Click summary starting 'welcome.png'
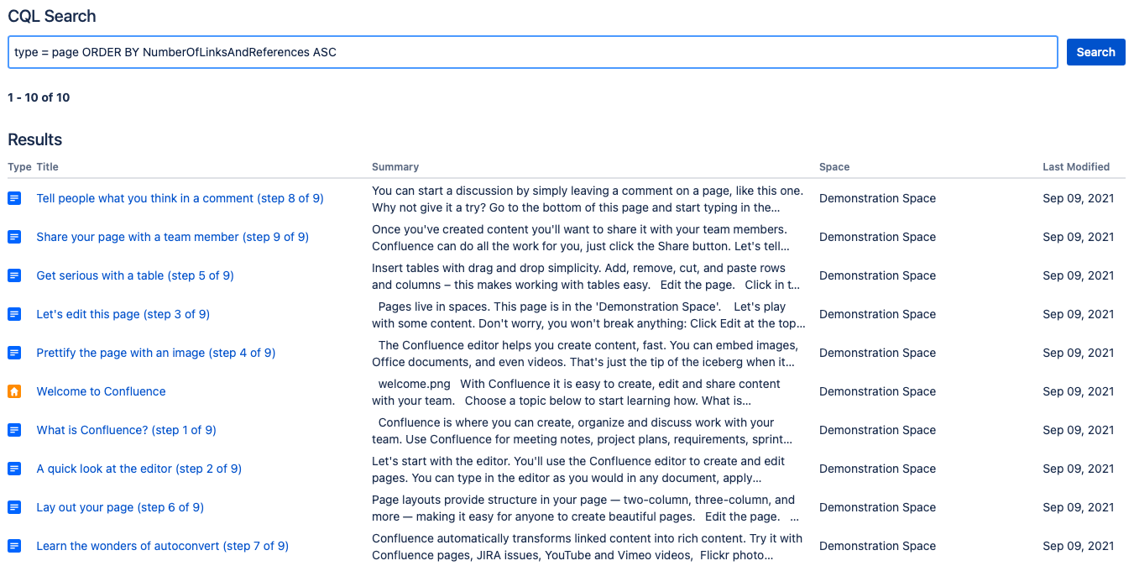This screenshot has height=566, width=1134. click(x=576, y=392)
